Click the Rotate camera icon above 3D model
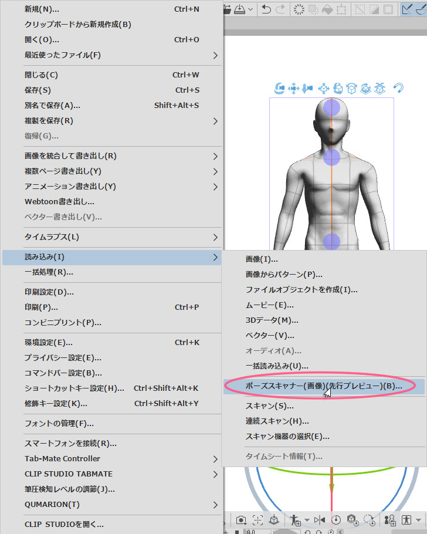The width and height of the screenshot is (427, 534). (279, 89)
